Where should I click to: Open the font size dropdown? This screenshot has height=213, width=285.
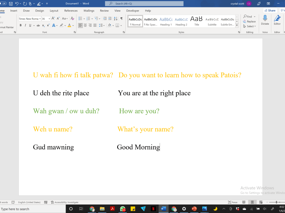49,18
